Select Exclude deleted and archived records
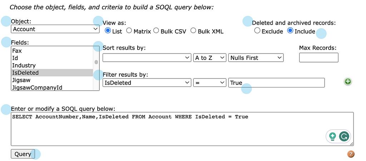Image resolution: width=366 pixels, height=161 pixels. [x=257, y=31]
